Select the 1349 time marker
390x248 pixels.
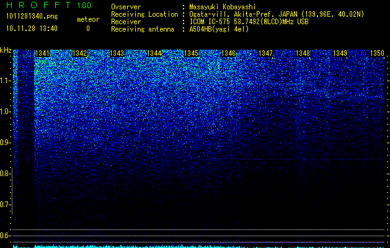340,53
